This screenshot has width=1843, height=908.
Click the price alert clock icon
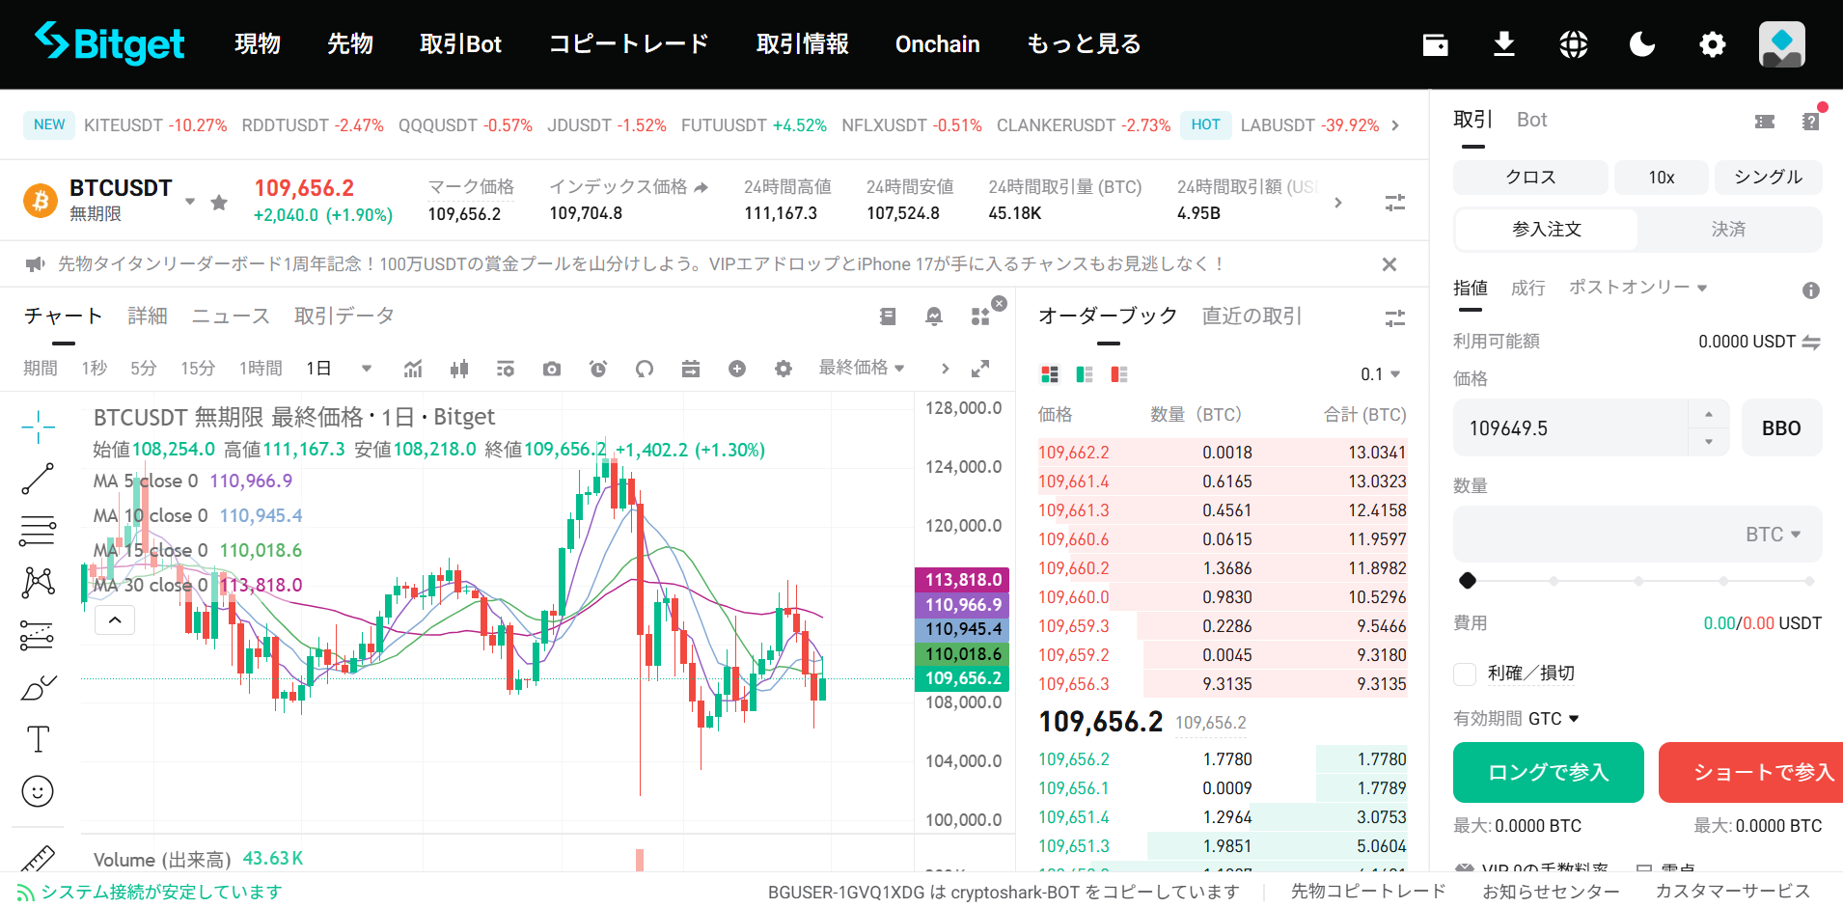pyautogui.click(x=598, y=369)
